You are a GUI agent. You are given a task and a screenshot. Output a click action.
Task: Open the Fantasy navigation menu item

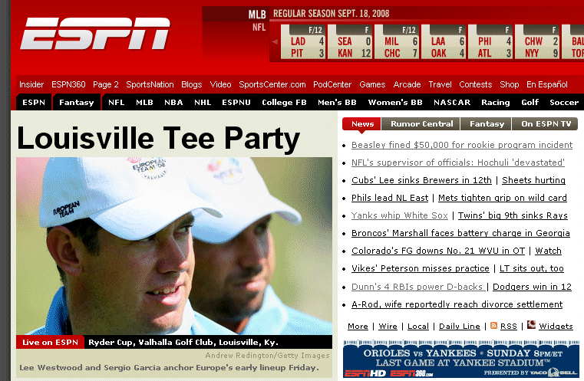[76, 102]
